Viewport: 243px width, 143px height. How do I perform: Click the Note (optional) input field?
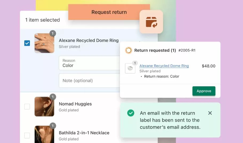coord(89,81)
